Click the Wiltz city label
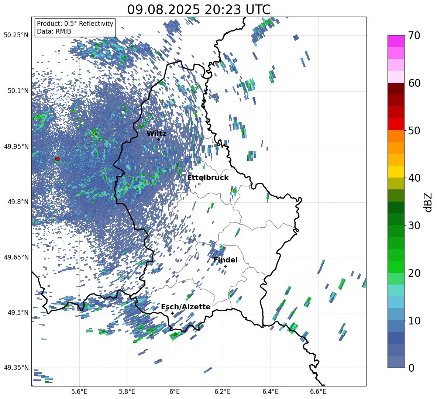Image resolution: width=437 pixels, height=399 pixels. coord(156,134)
